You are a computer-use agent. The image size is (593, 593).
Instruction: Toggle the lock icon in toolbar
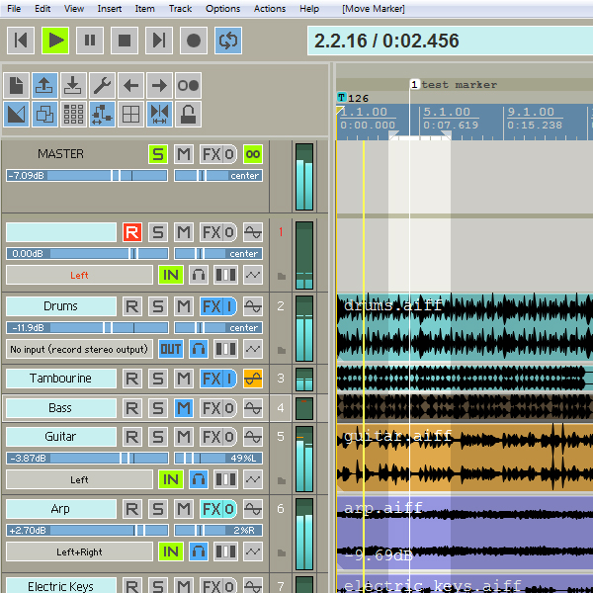click(x=188, y=114)
